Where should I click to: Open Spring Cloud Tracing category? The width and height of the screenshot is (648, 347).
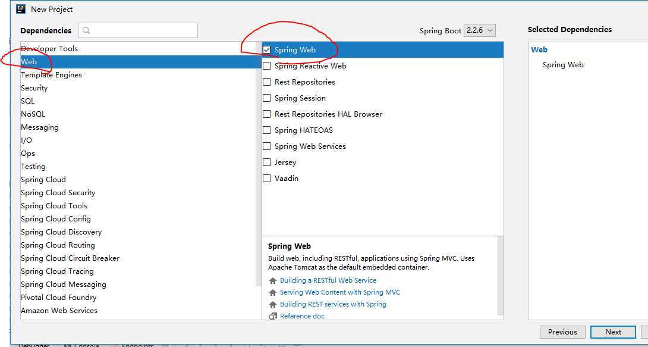tap(139, 271)
